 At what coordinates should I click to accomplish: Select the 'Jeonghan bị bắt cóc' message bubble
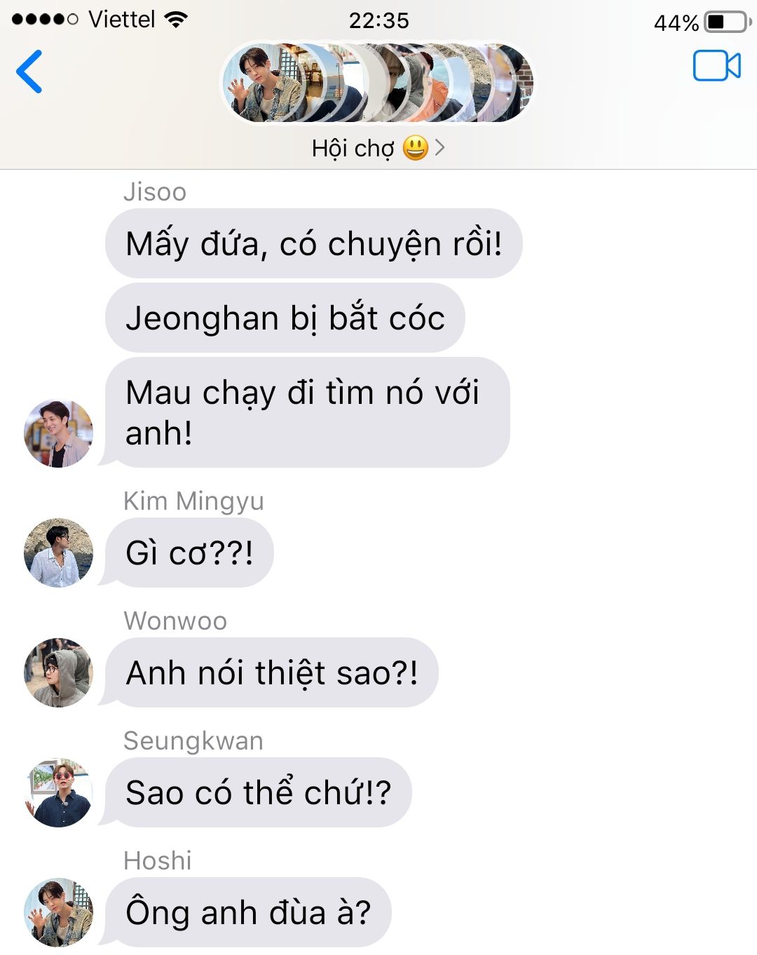click(285, 318)
